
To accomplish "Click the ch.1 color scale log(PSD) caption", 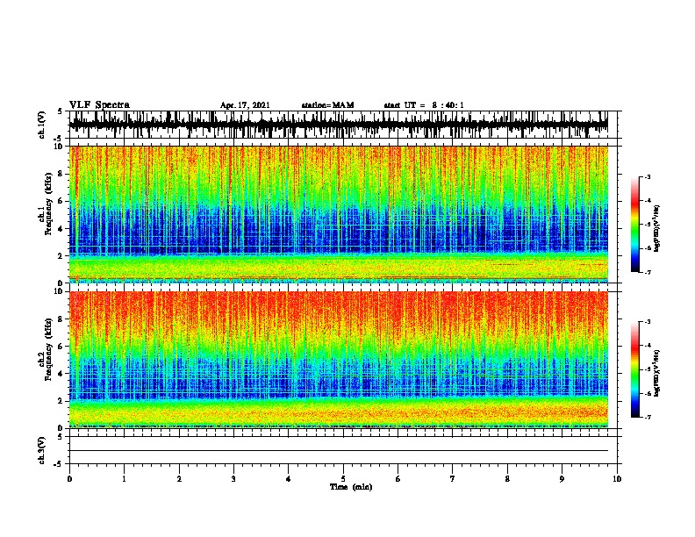I will click(657, 228).
